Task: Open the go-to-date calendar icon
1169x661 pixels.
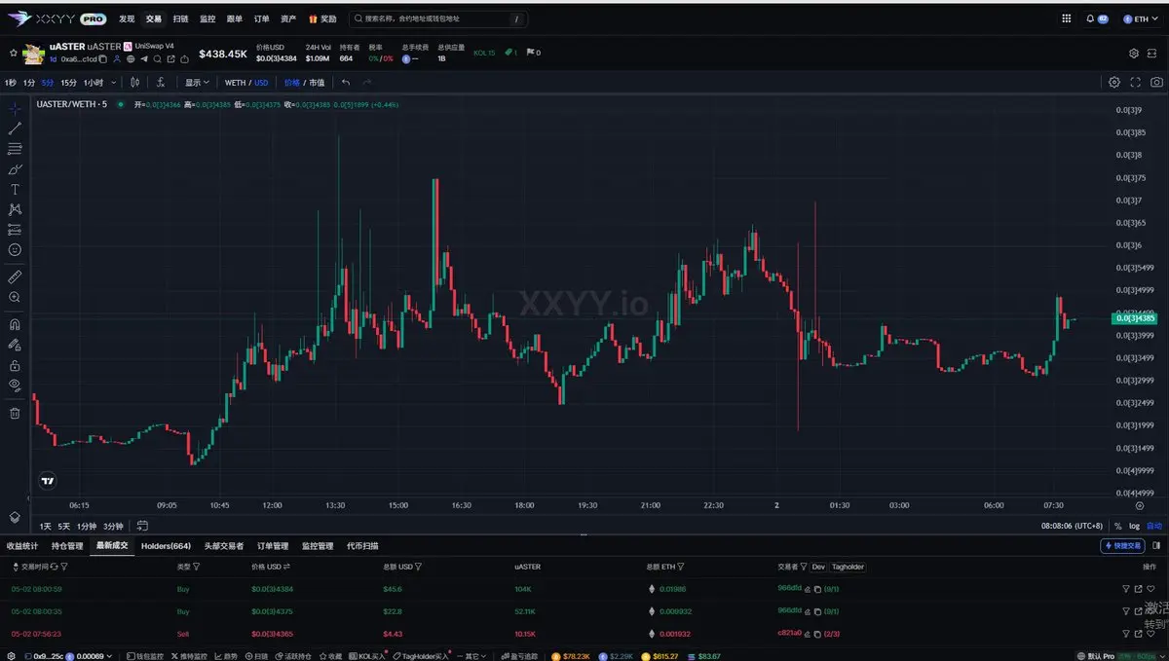Action: 142,526
